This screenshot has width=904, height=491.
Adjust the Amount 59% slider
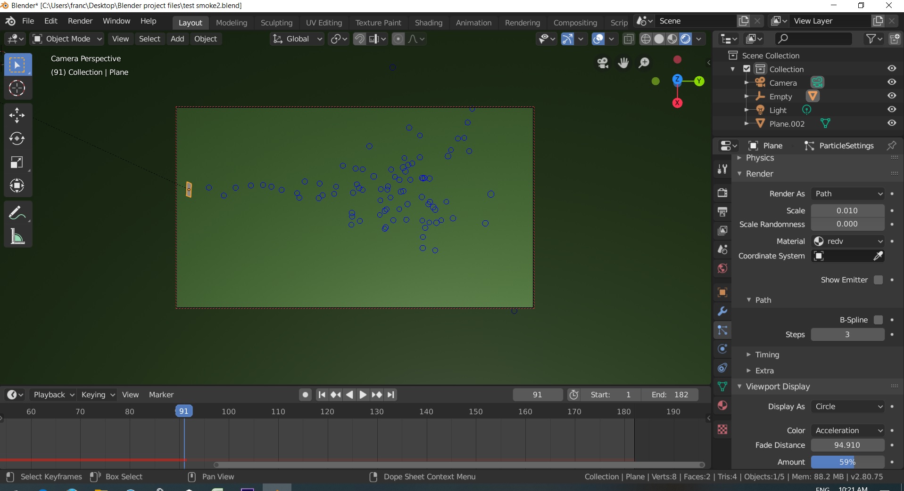click(x=848, y=462)
